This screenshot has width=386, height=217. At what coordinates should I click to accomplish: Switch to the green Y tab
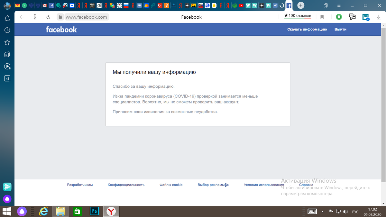click(24, 5)
